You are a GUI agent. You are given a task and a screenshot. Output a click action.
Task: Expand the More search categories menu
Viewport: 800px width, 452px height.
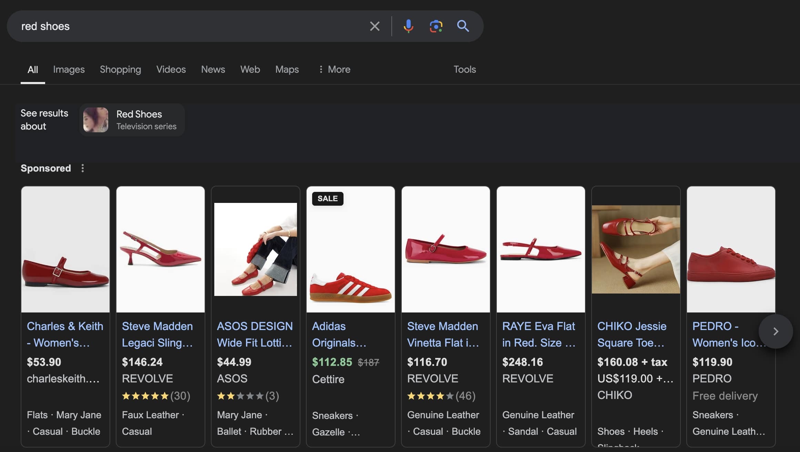[334, 70]
